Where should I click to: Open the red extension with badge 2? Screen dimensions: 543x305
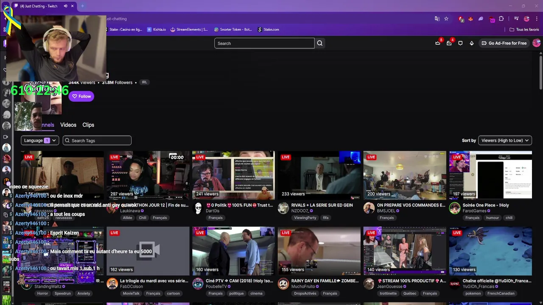[x=461, y=19]
